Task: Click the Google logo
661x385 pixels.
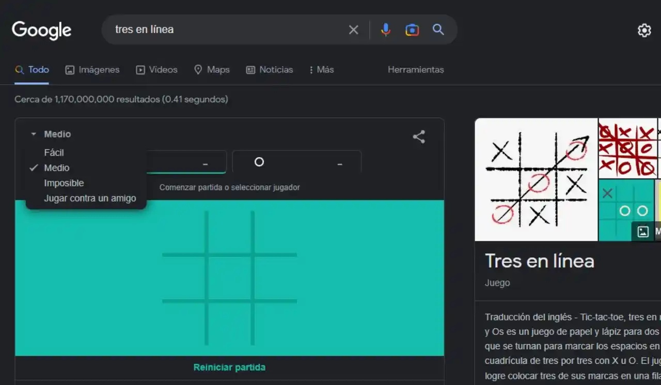Action: click(41, 30)
